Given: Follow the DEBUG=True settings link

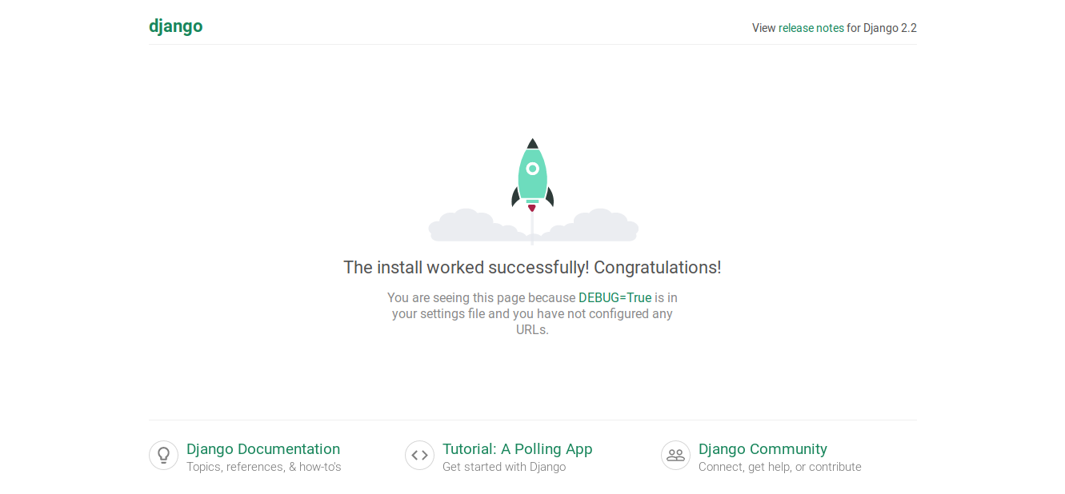Looking at the screenshot, I should [x=615, y=297].
